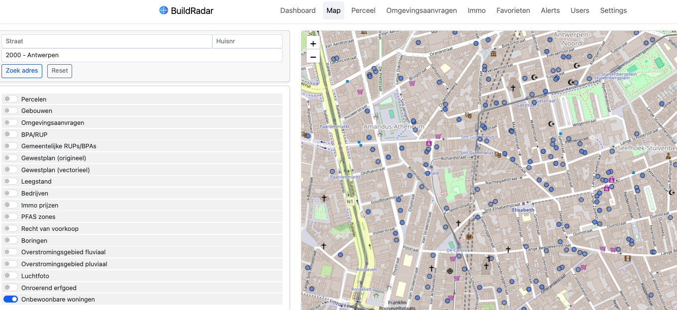
Task: Enable the Percelen layer toggle
Action: [10, 99]
